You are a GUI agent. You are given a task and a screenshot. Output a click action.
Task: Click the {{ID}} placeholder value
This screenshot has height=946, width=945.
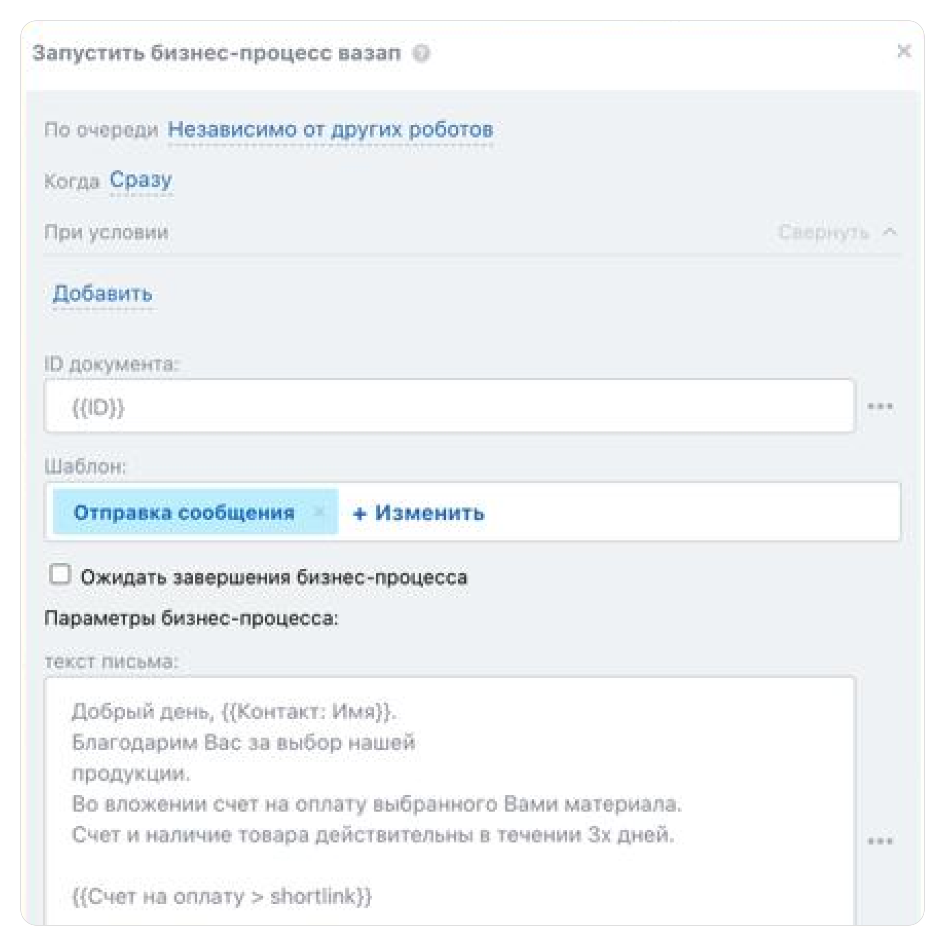98,406
